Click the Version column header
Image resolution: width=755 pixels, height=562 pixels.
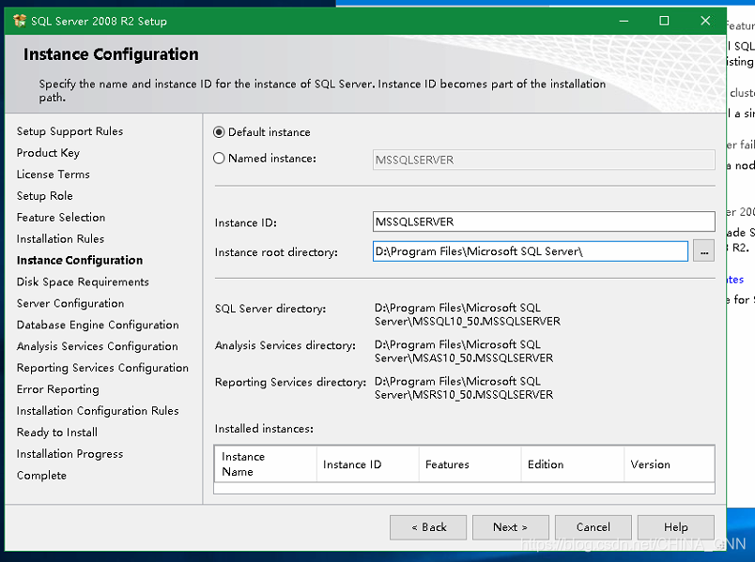point(670,463)
